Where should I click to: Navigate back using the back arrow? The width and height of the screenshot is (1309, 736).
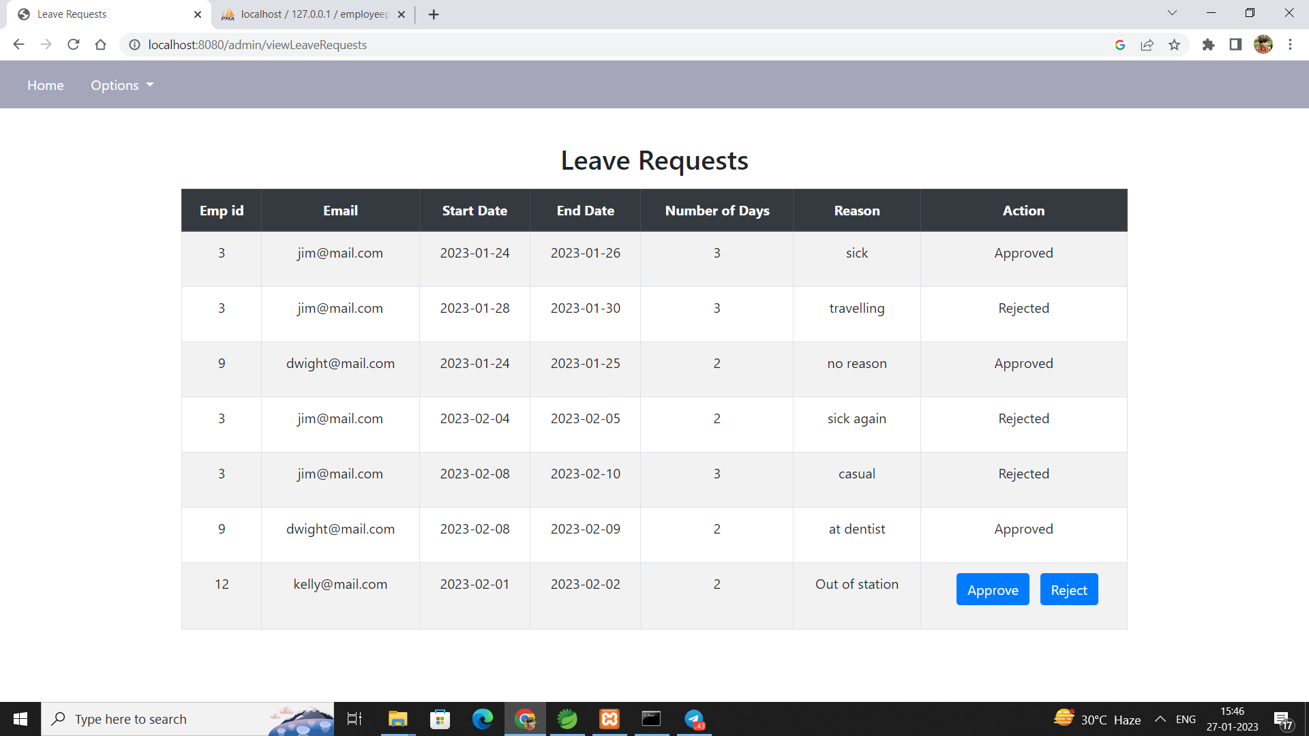(18, 44)
